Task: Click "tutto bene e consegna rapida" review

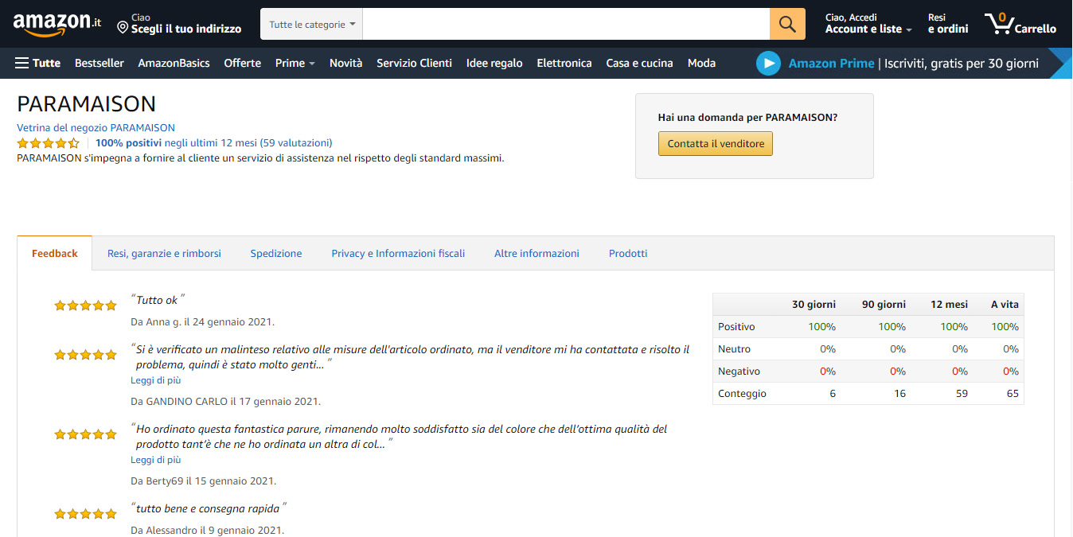Action: click(209, 508)
